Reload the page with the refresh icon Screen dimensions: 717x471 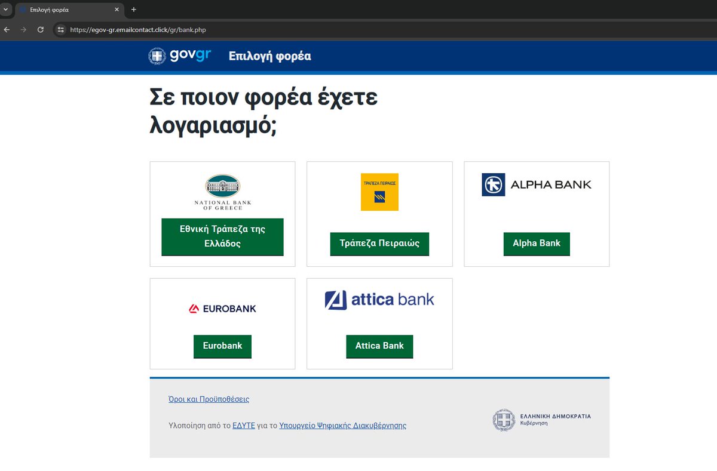41,29
